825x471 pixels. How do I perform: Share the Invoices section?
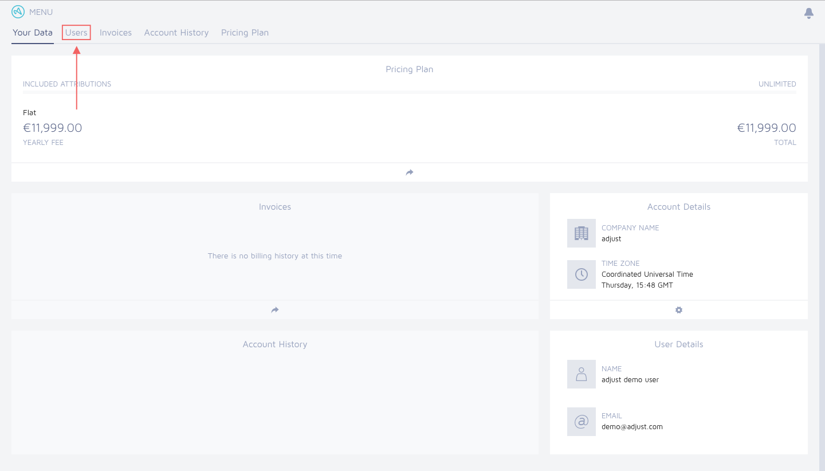coord(274,309)
